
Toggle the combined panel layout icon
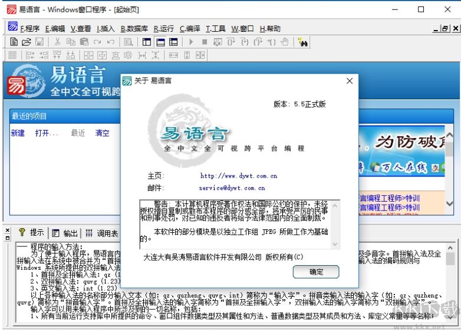click(x=173, y=42)
